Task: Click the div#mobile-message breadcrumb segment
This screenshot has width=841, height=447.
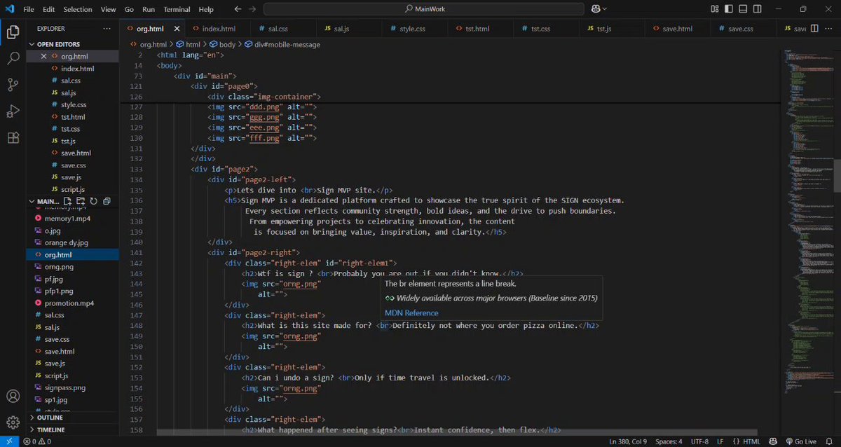Action: (x=282, y=44)
